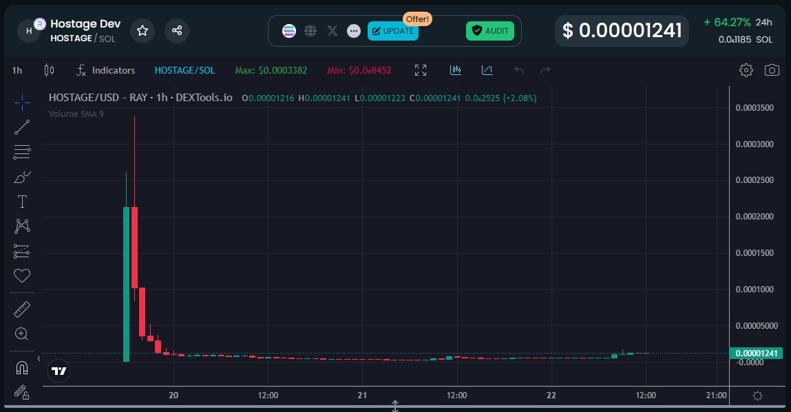The height and width of the screenshot is (412, 791).
Task: Click the chart pane height handle
Action: tap(395, 405)
